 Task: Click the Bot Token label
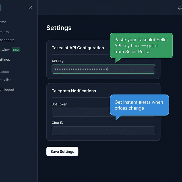pyautogui.click(x=59, y=104)
